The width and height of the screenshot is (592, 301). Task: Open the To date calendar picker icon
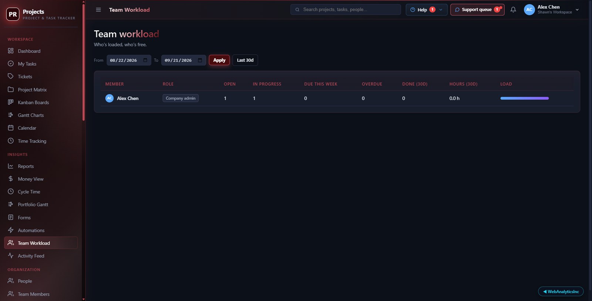tap(200, 60)
